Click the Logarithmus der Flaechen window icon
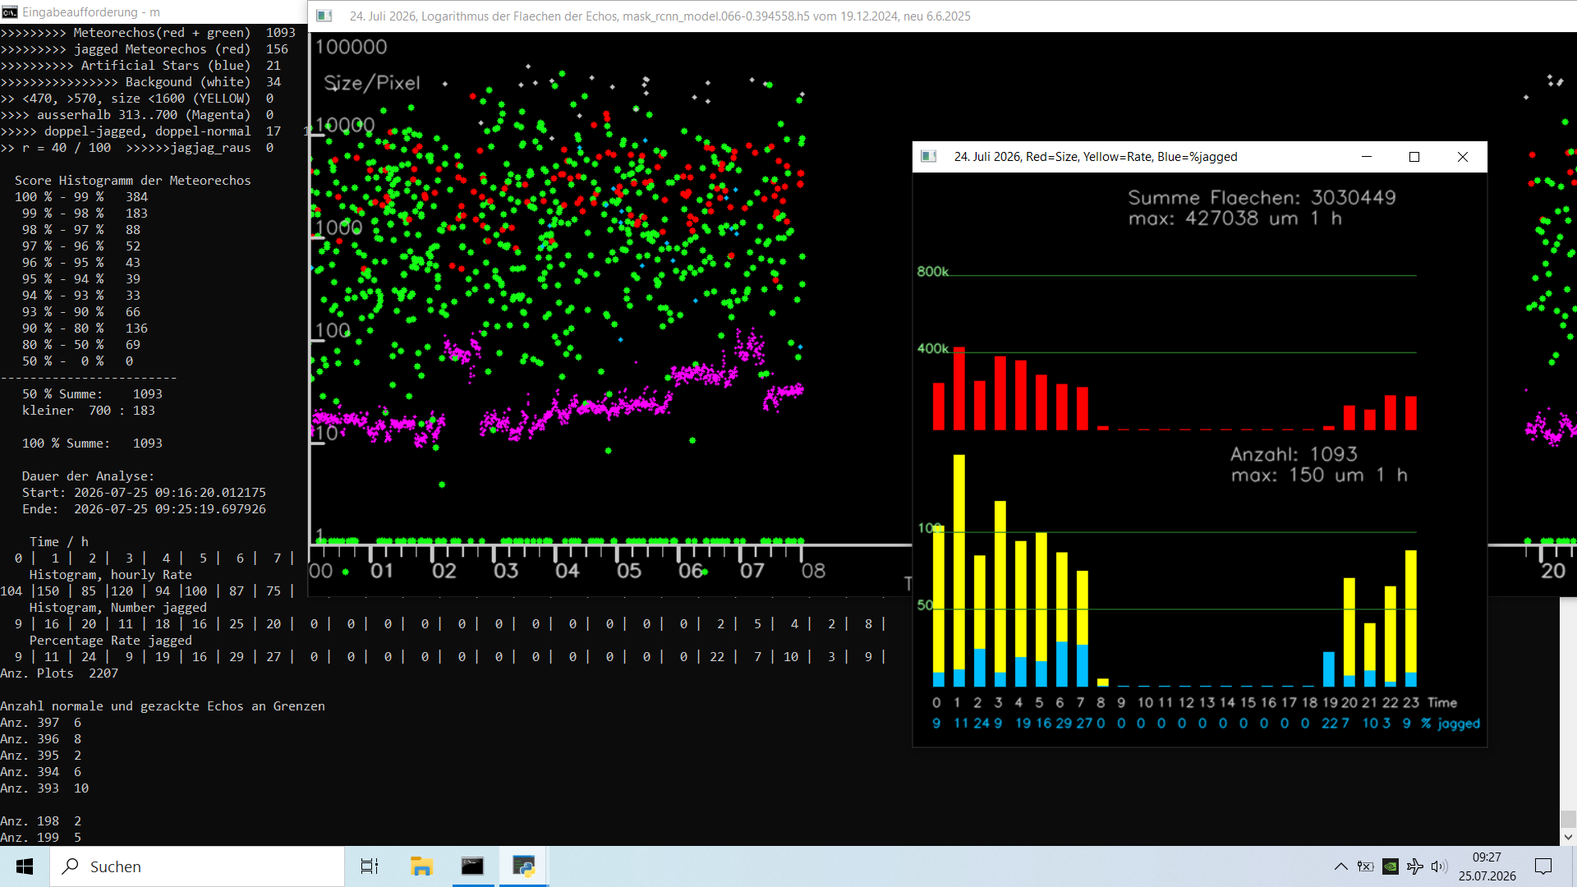 pos(324,16)
